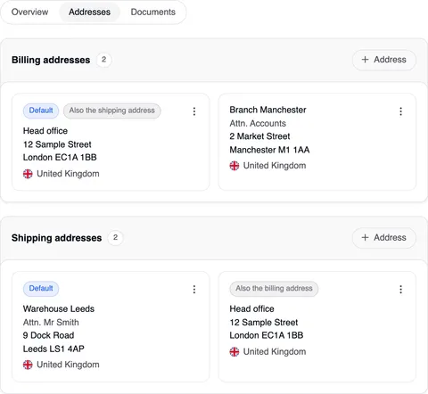Click Default badge on billing Head office card
This screenshot has height=394, width=428.
[41, 111]
